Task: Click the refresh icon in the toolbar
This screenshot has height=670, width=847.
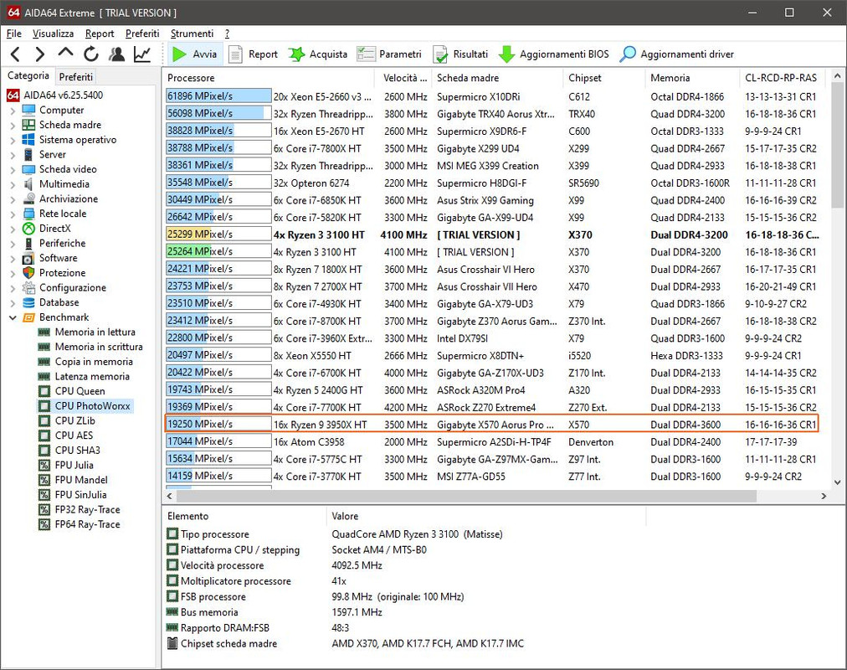Action: coord(90,54)
